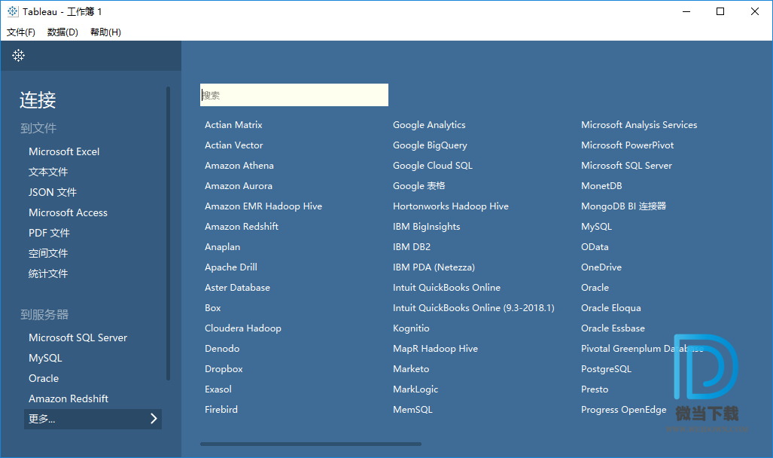This screenshot has height=458, width=773.
Task: Select Marketo connector
Action: pyautogui.click(x=411, y=368)
